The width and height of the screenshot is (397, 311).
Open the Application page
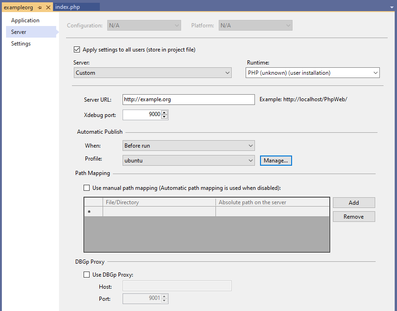coord(26,20)
